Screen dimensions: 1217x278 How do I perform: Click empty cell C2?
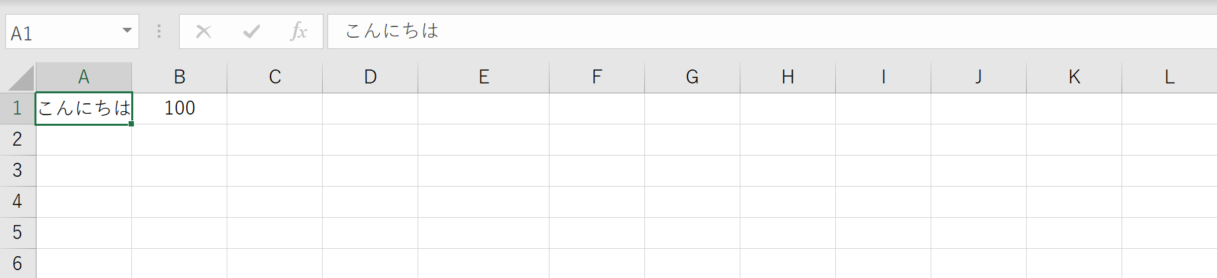pyautogui.click(x=274, y=140)
